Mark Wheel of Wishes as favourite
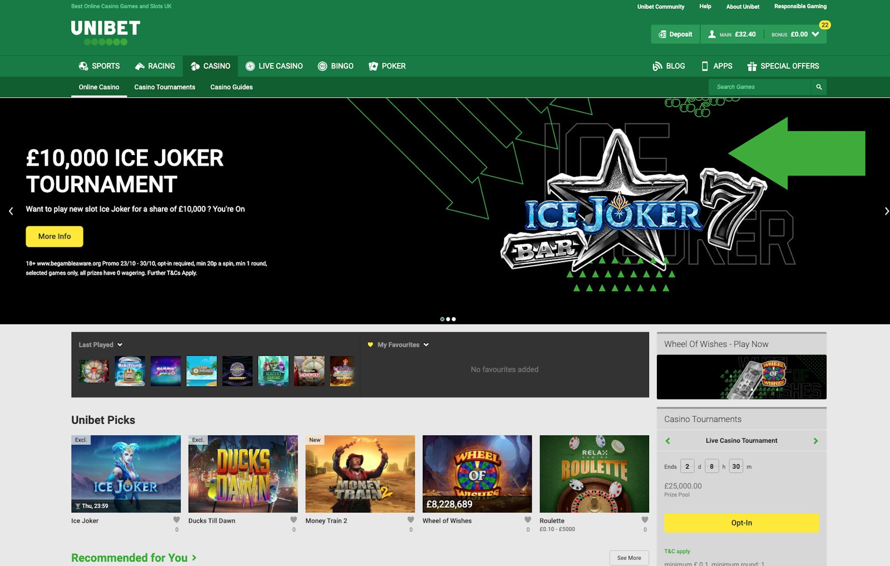The image size is (890, 566). [527, 519]
